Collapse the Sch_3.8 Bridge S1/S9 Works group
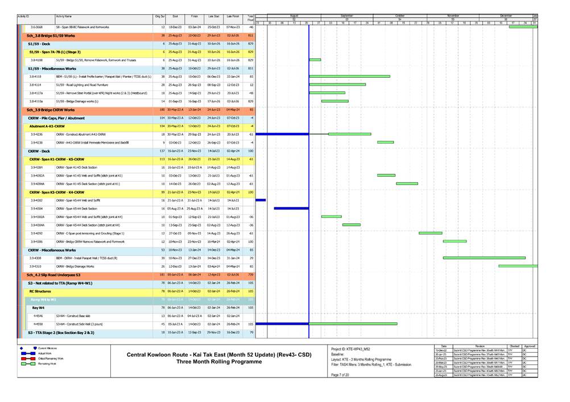570x402 pixels. pyautogui.click(x=51, y=35)
